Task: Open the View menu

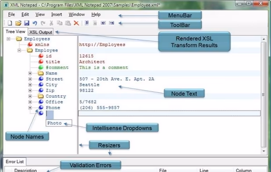Action: click(x=40, y=14)
